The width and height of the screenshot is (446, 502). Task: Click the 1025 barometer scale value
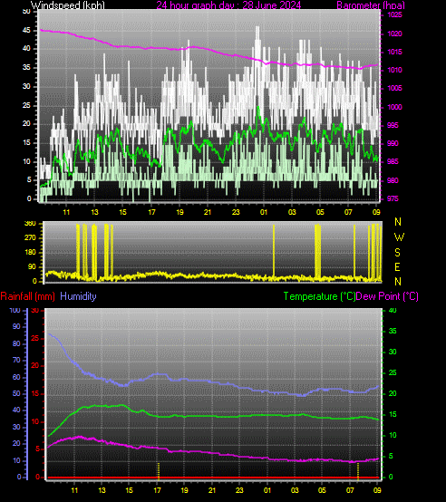pyautogui.click(x=394, y=14)
